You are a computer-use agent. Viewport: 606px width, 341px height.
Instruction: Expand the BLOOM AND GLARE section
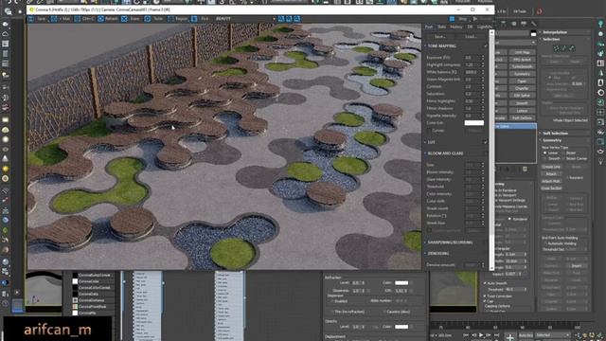(x=445, y=153)
